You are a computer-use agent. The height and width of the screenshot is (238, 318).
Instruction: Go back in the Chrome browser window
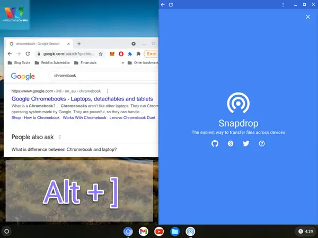pos(10,53)
